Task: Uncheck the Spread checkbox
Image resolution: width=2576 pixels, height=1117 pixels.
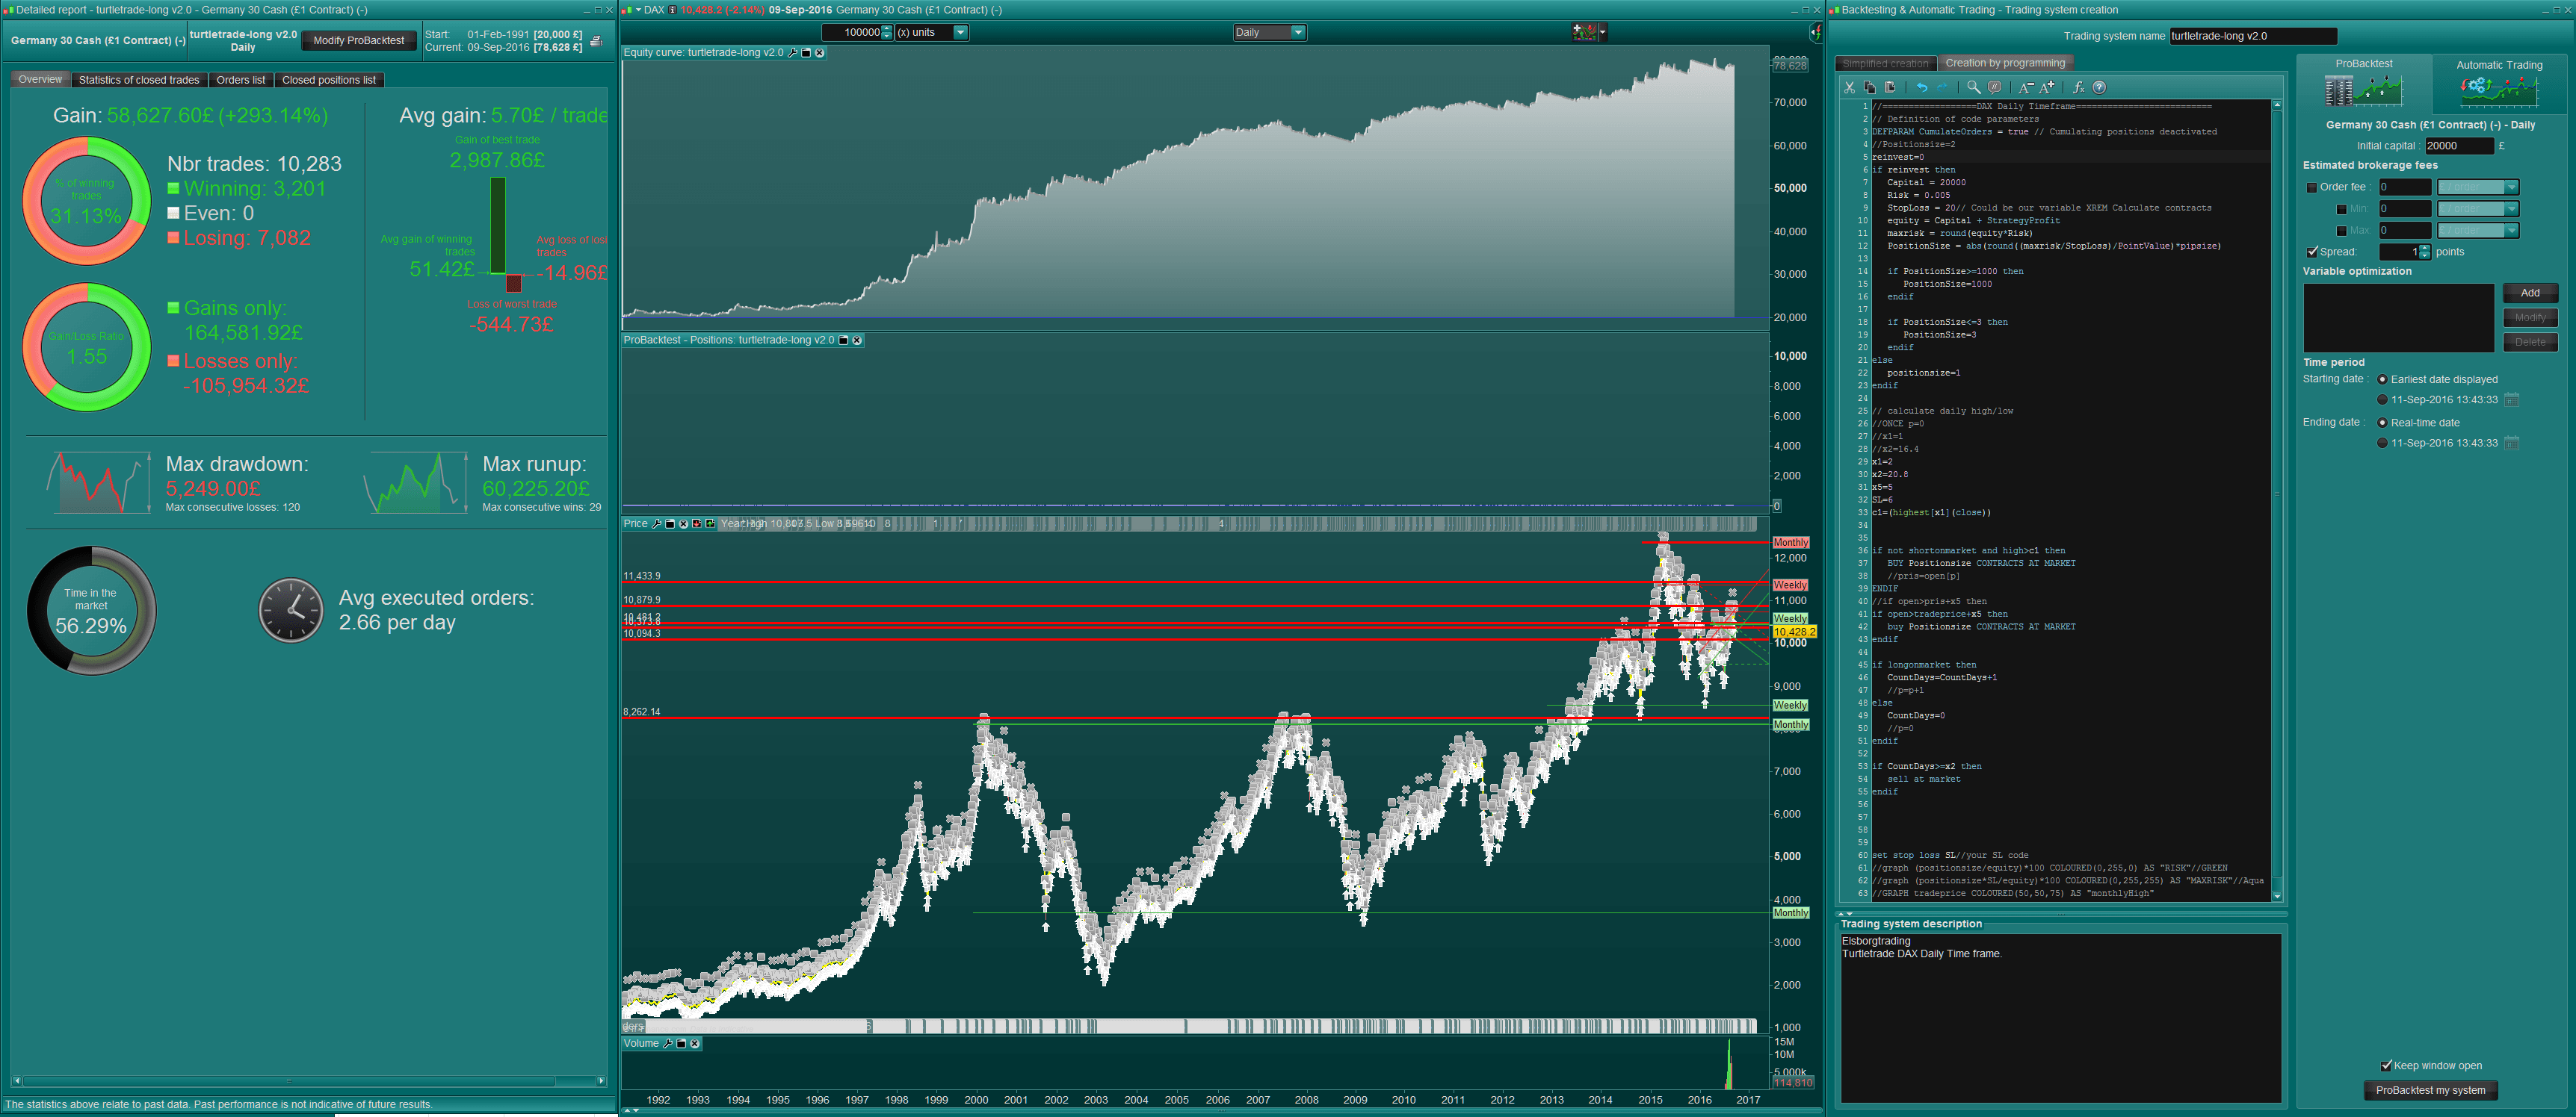Action: [2311, 252]
